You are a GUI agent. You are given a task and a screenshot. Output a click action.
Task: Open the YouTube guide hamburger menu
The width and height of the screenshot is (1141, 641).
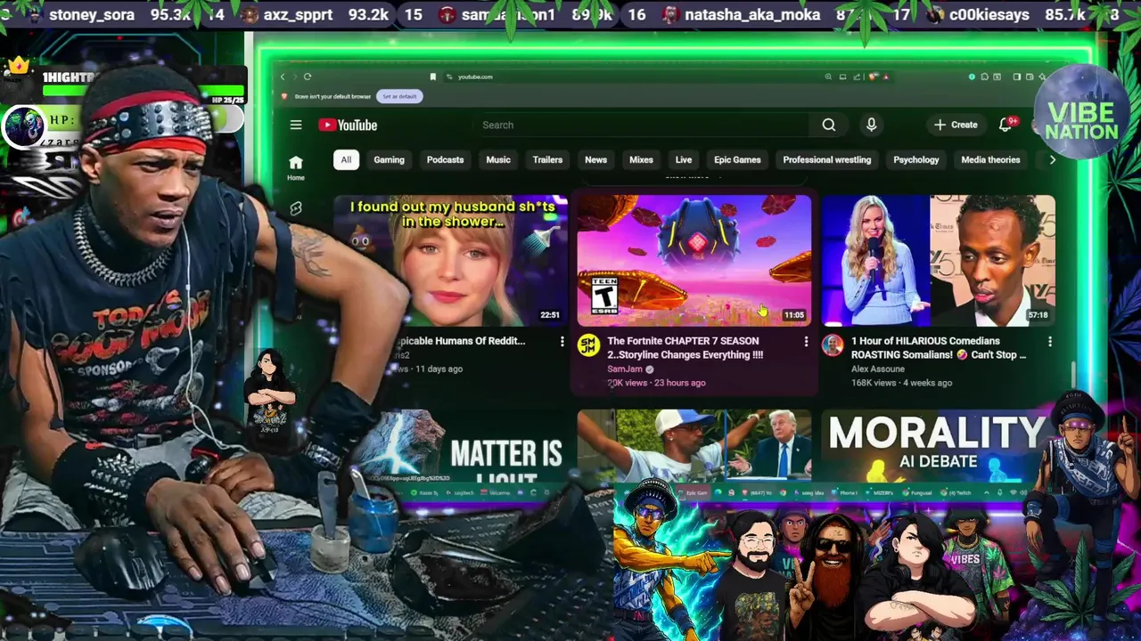pos(296,125)
